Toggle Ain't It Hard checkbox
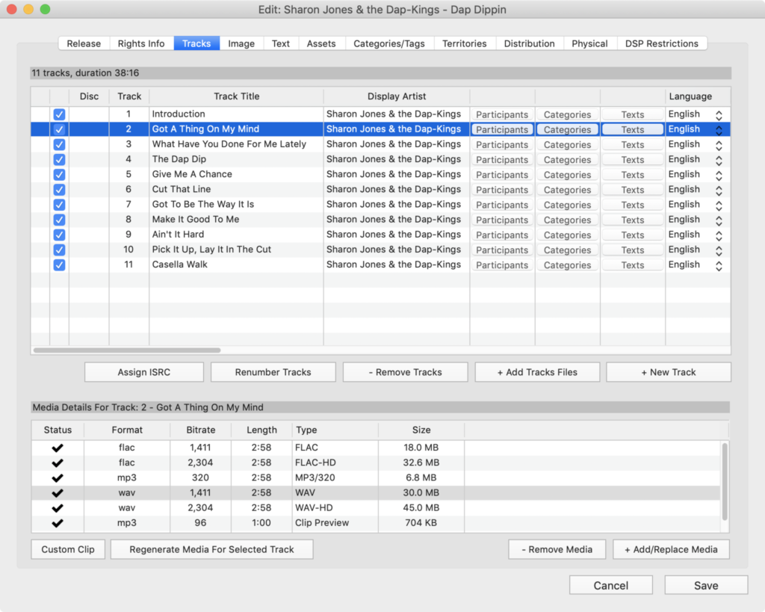This screenshot has width=765, height=612. pos(59,235)
